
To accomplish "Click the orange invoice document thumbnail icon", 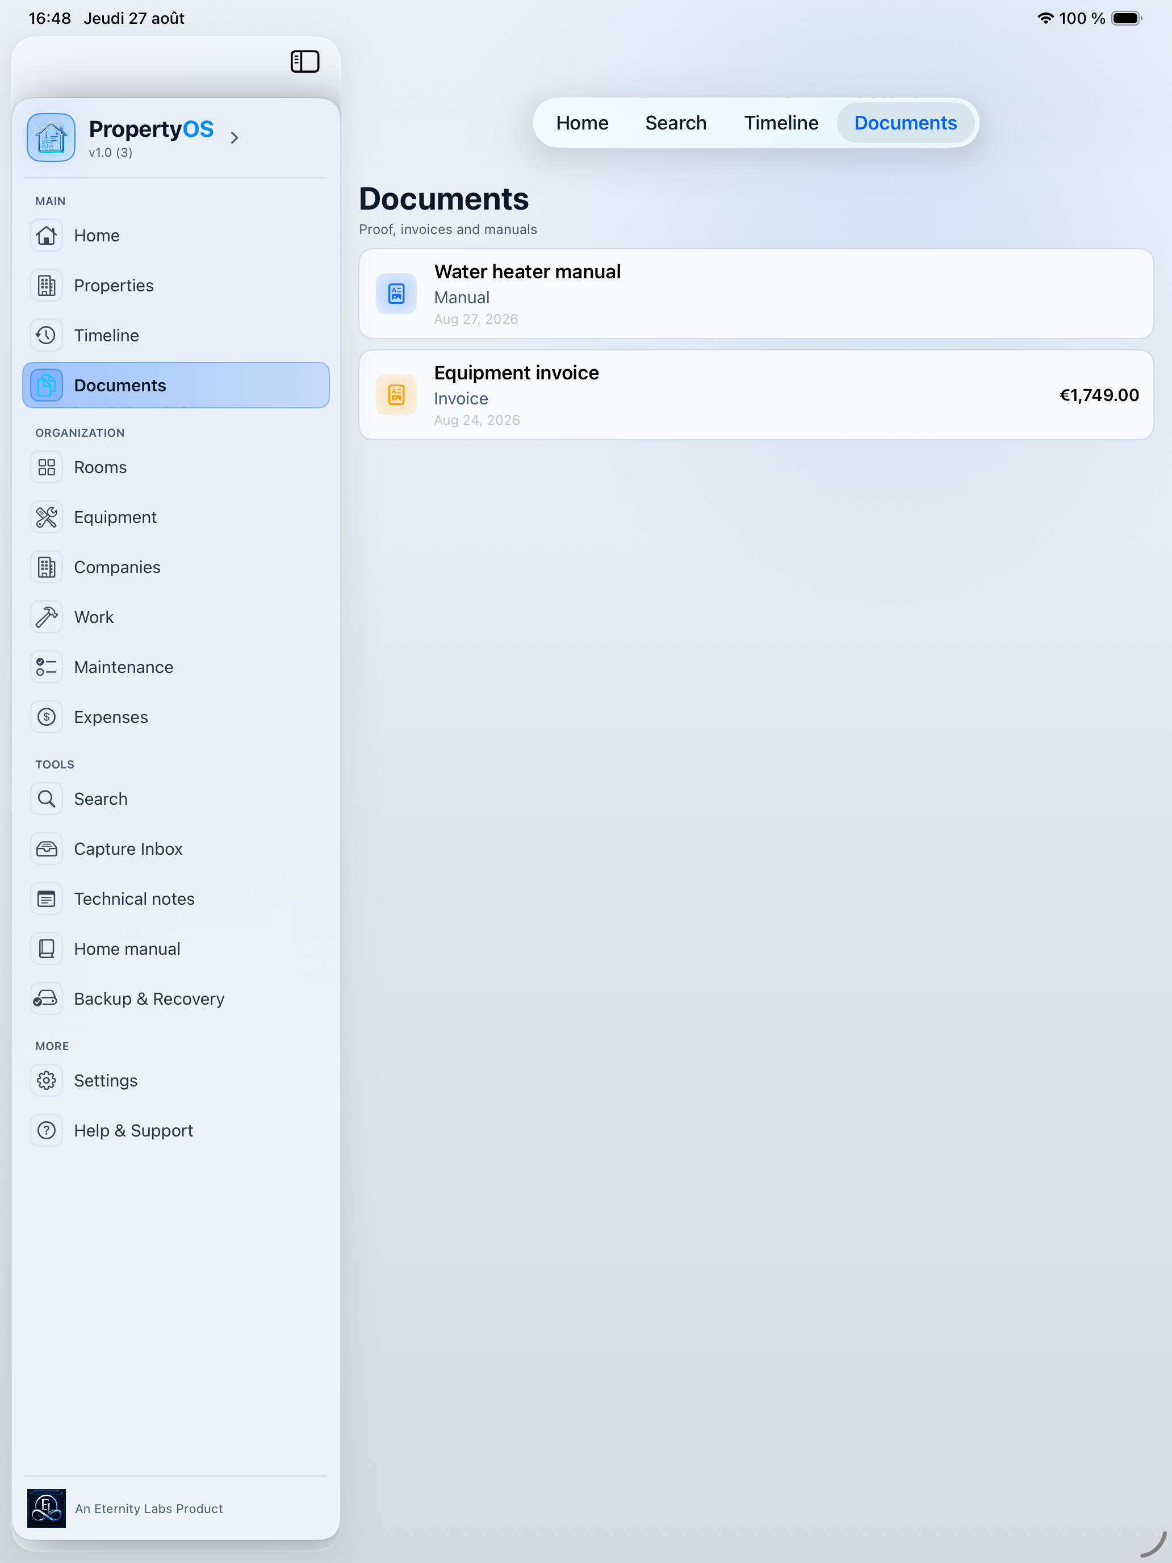I will coord(396,394).
